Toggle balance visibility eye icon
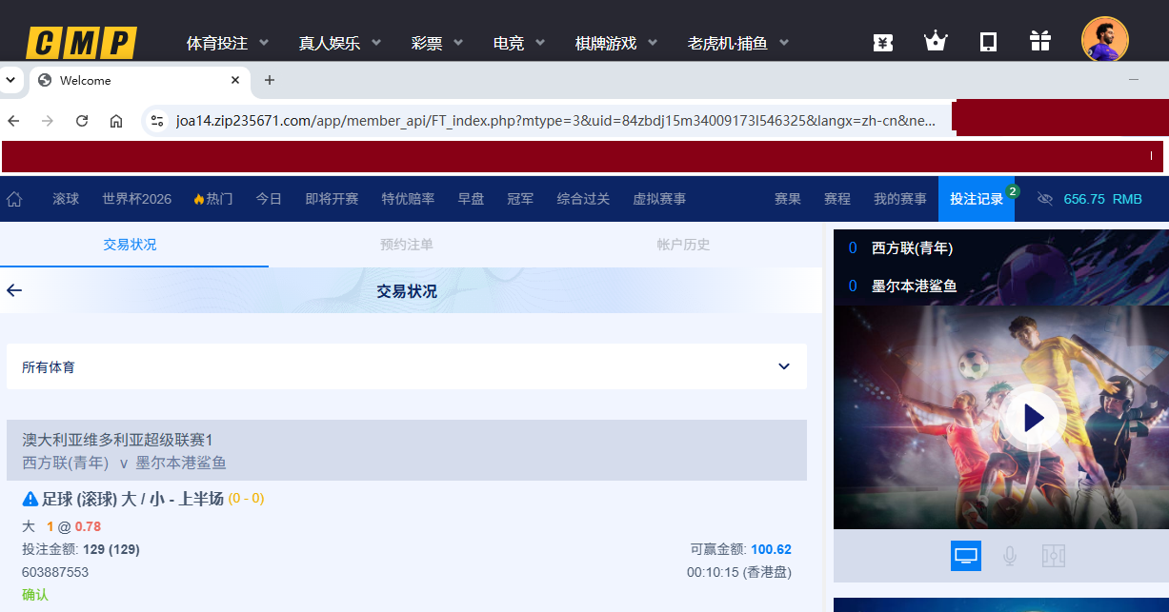Screen dimensions: 1169x612 1045,199
